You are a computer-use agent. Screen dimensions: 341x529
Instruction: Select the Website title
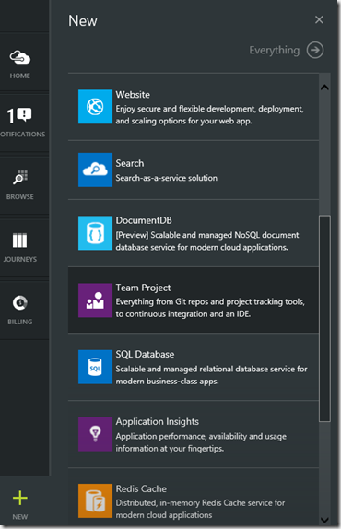[133, 94]
